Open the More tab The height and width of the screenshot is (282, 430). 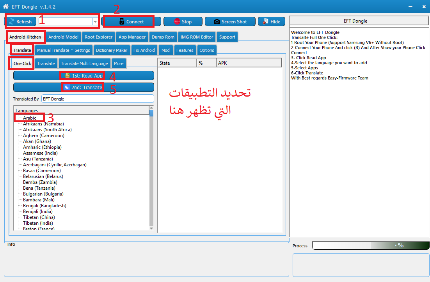119,63
